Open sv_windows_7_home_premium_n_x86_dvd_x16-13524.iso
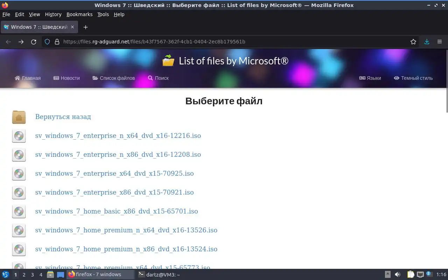The image size is (448, 280). click(x=126, y=249)
